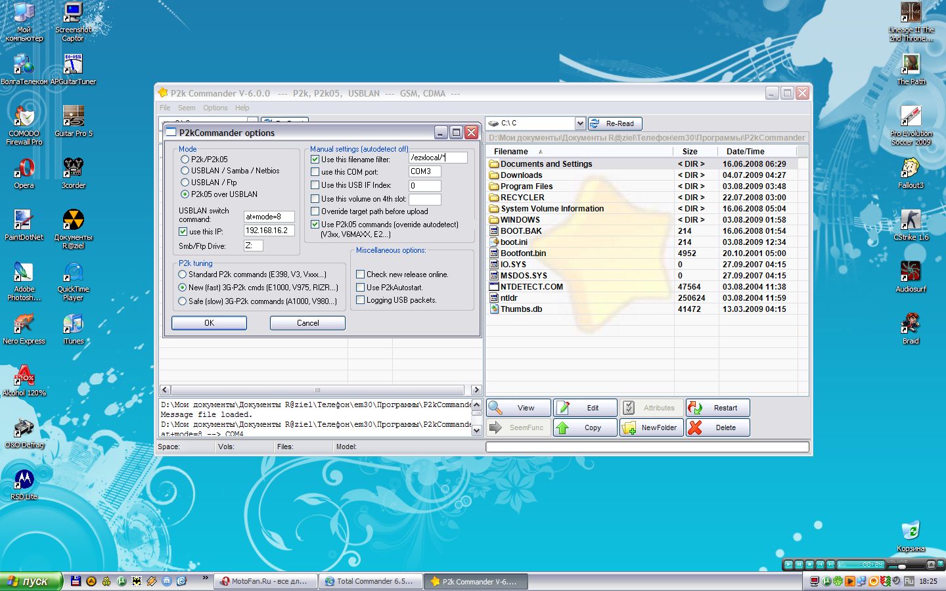This screenshot has height=591, width=946.
Task: Open the Opera desktop shortcut
Action: click(x=24, y=173)
